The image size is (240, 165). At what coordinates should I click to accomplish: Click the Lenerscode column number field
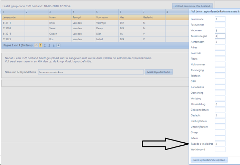(220, 19)
